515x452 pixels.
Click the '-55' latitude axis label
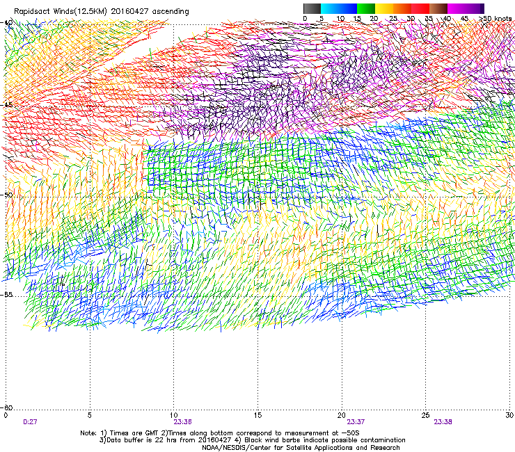click(x=8, y=294)
